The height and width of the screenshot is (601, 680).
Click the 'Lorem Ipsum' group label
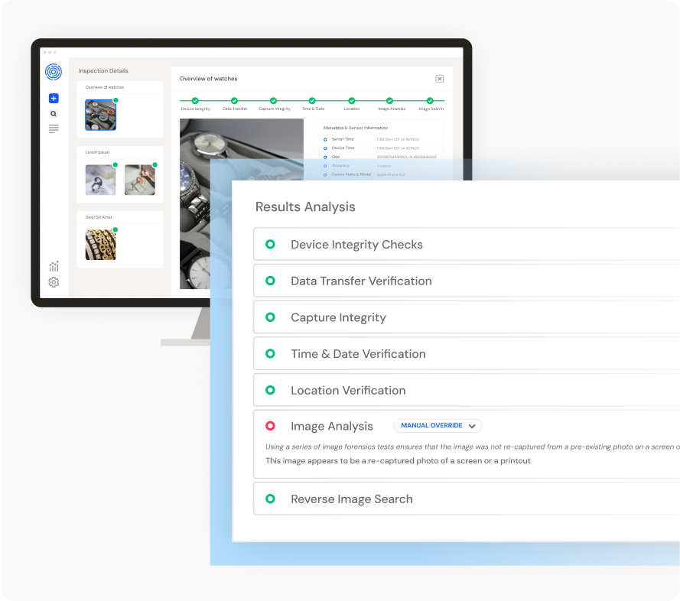point(98,152)
